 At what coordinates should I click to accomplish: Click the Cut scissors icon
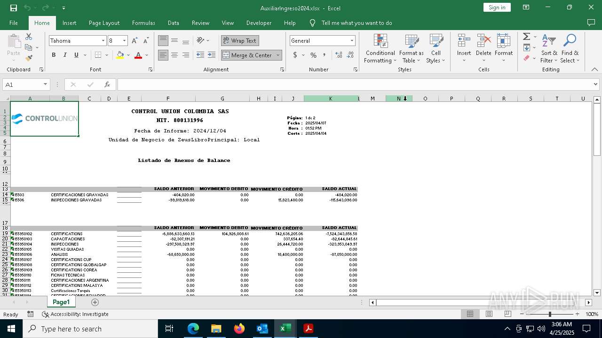(x=29, y=37)
